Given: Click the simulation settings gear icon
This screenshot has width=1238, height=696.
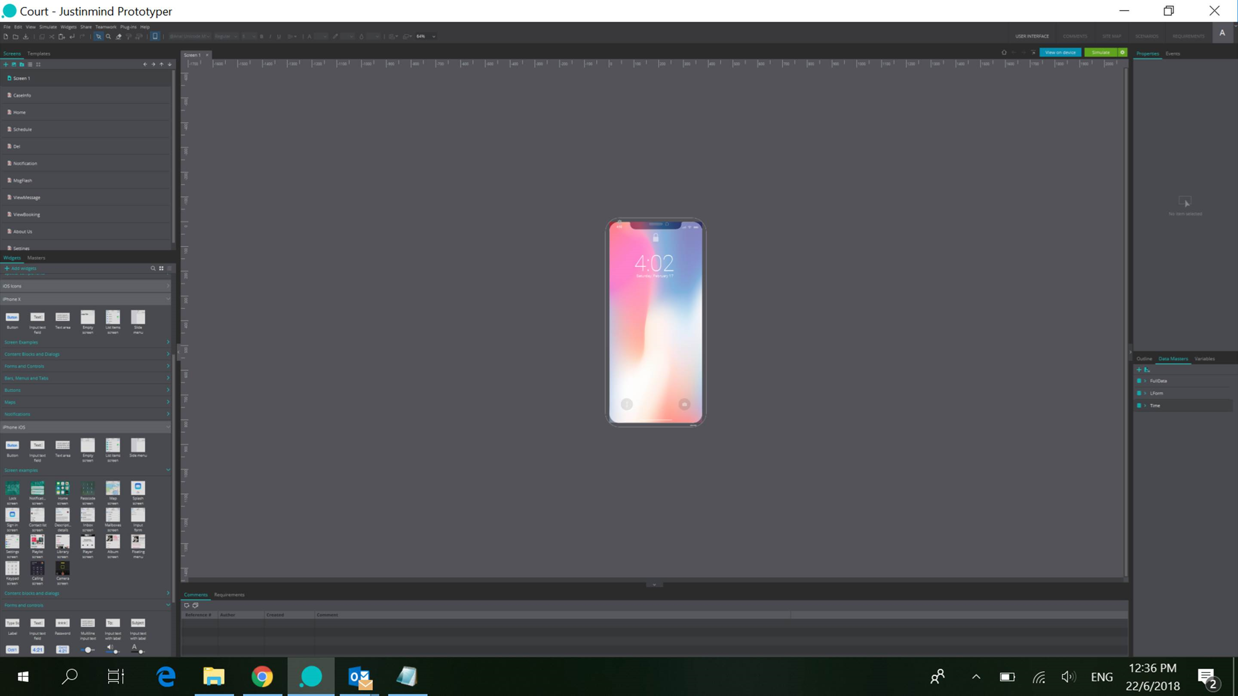Looking at the screenshot, I should (x=1123, y=52).
